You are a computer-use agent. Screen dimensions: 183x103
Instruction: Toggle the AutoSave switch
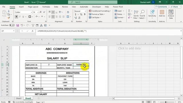point(12,25)
